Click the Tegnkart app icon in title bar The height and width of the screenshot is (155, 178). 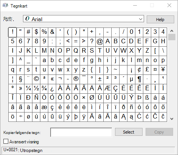pos(5,6)
